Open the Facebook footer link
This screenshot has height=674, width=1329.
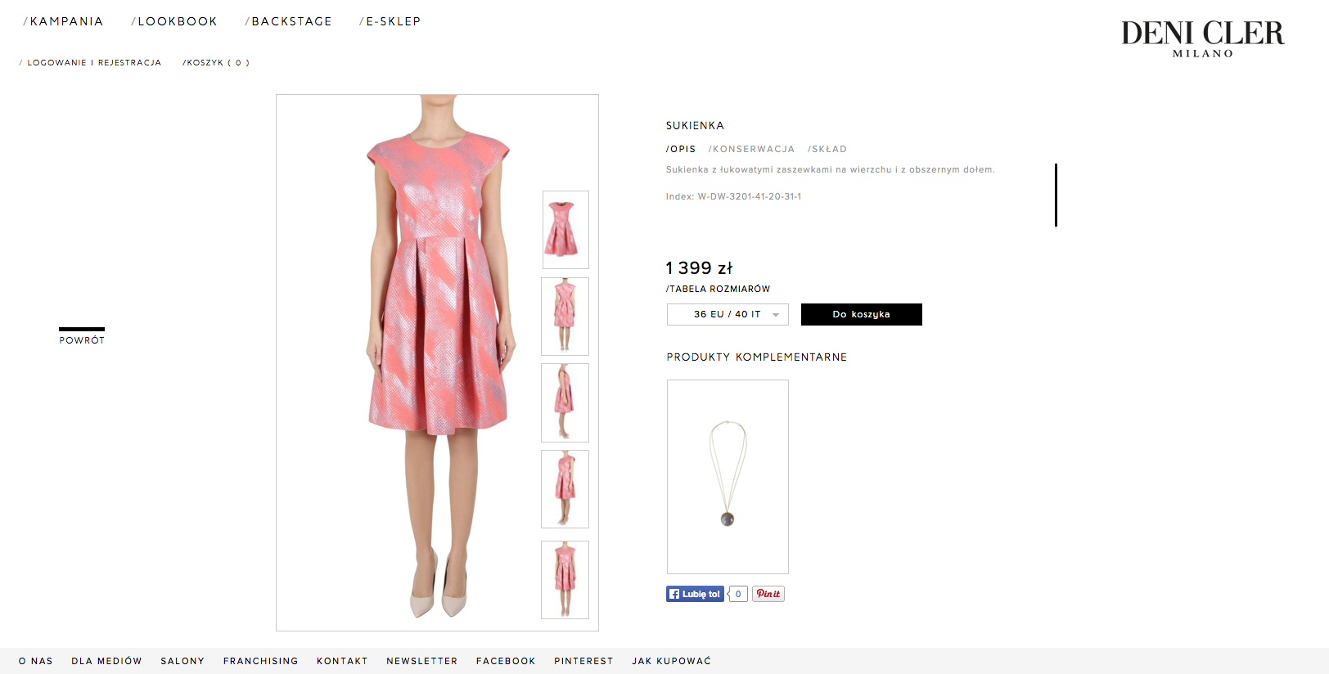506,661
